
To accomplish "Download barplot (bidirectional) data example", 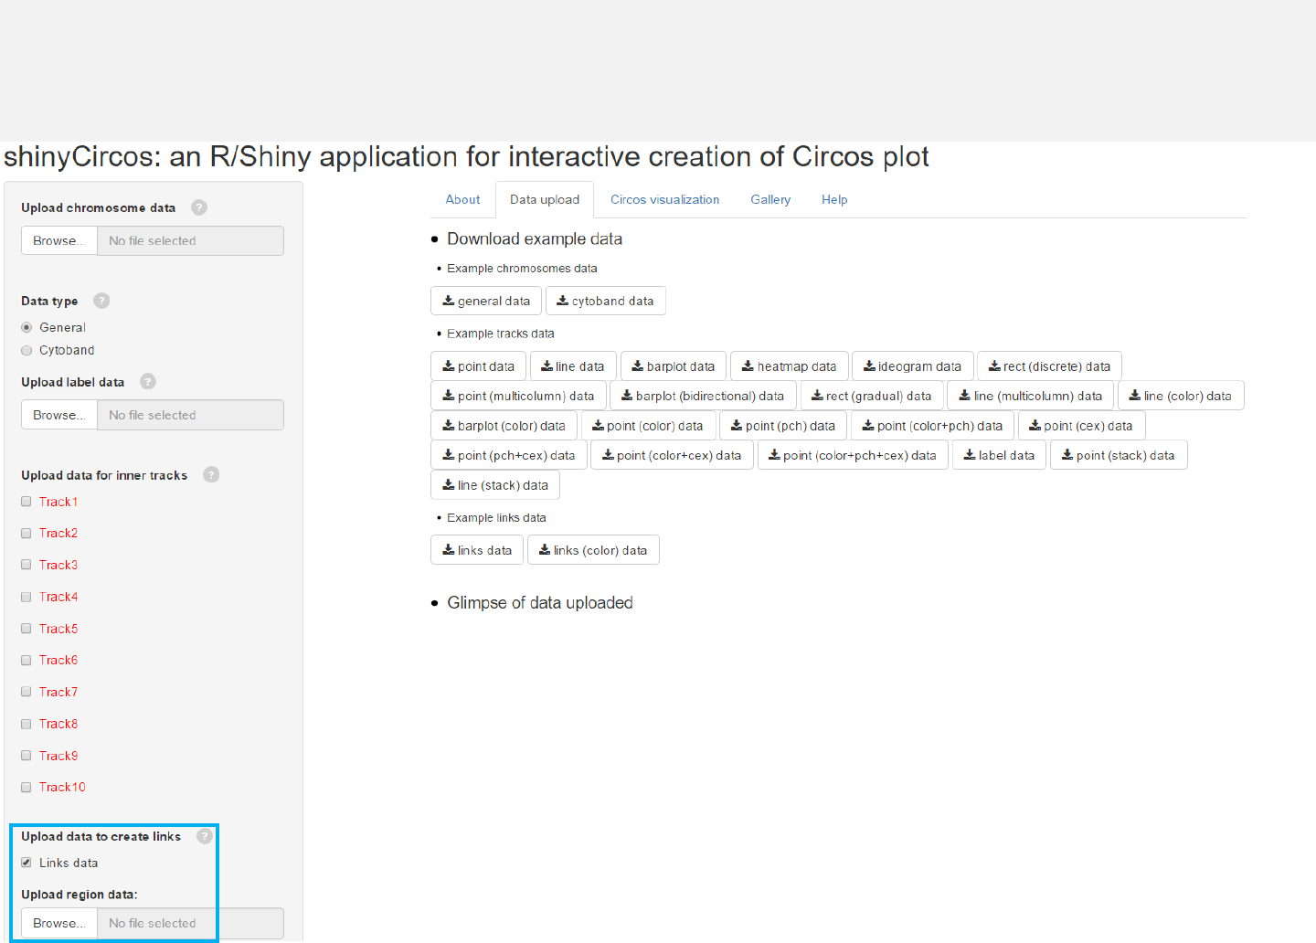I will pos(703,396).
